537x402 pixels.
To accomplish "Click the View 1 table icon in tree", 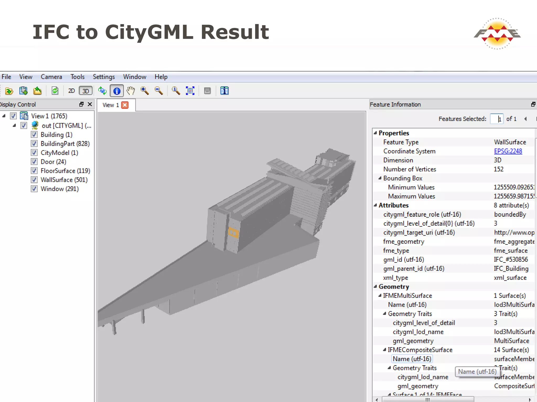I will 24,116.
